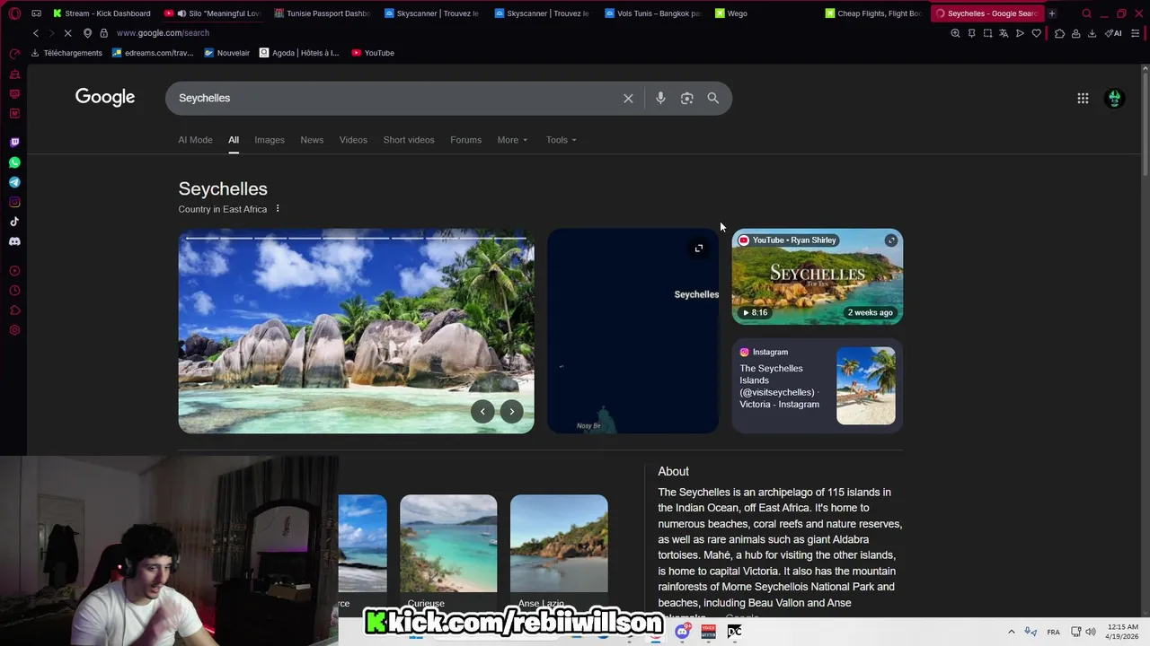Open the YouTube bookmark
The width and height of the screenshot is (1150, 646).
click(373, 53)
